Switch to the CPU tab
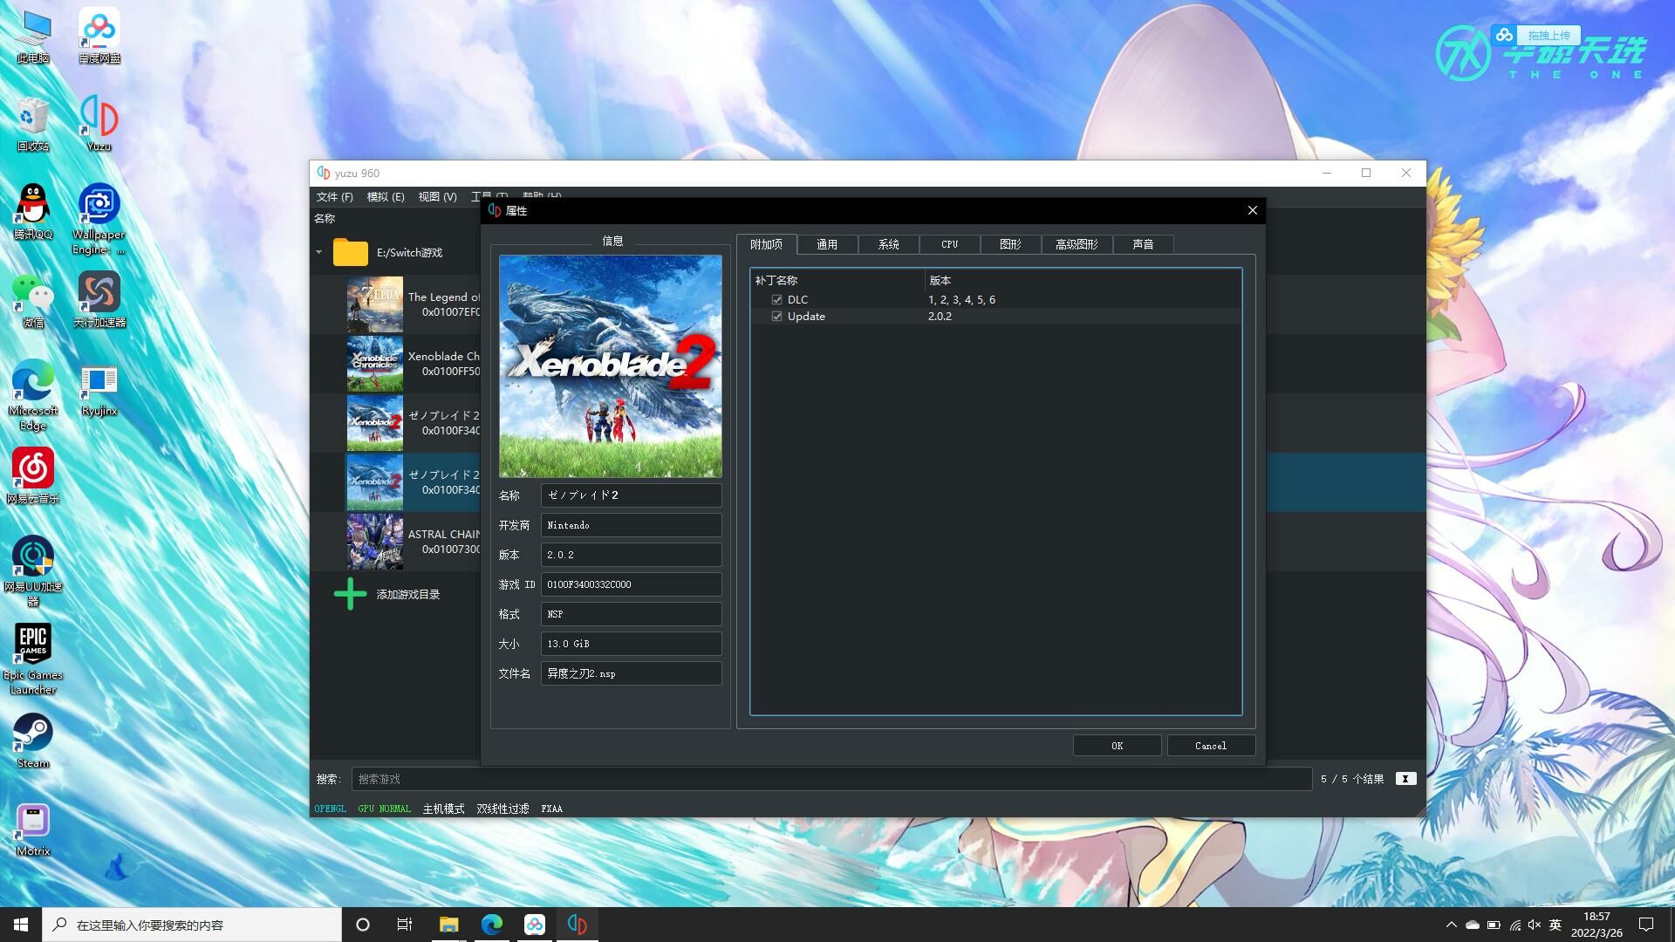Viewport: 1675px width, 942px height. coord(949,244)
